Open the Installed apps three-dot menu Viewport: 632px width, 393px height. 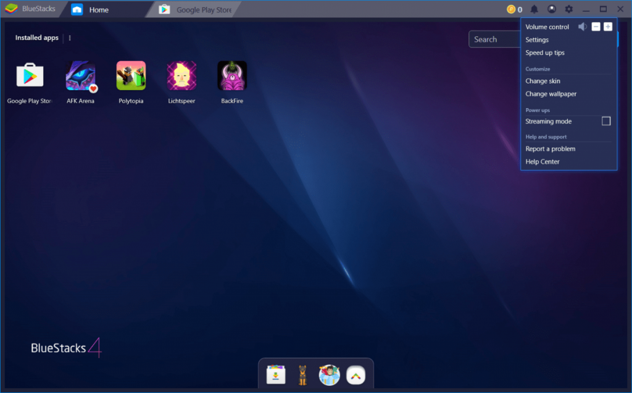(x=70, y=38)
